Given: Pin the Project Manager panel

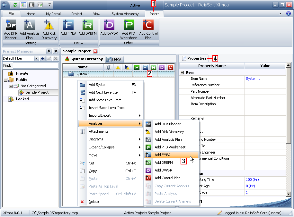Looking at the screenshot, I should coord(49,51).
